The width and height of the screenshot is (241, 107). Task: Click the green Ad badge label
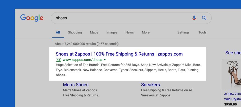tap(58, 60)
